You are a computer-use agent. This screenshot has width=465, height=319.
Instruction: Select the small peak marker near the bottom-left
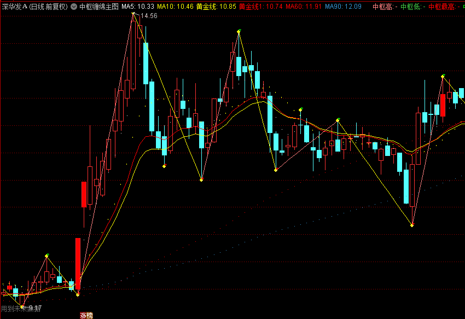(x=47, y=256)
